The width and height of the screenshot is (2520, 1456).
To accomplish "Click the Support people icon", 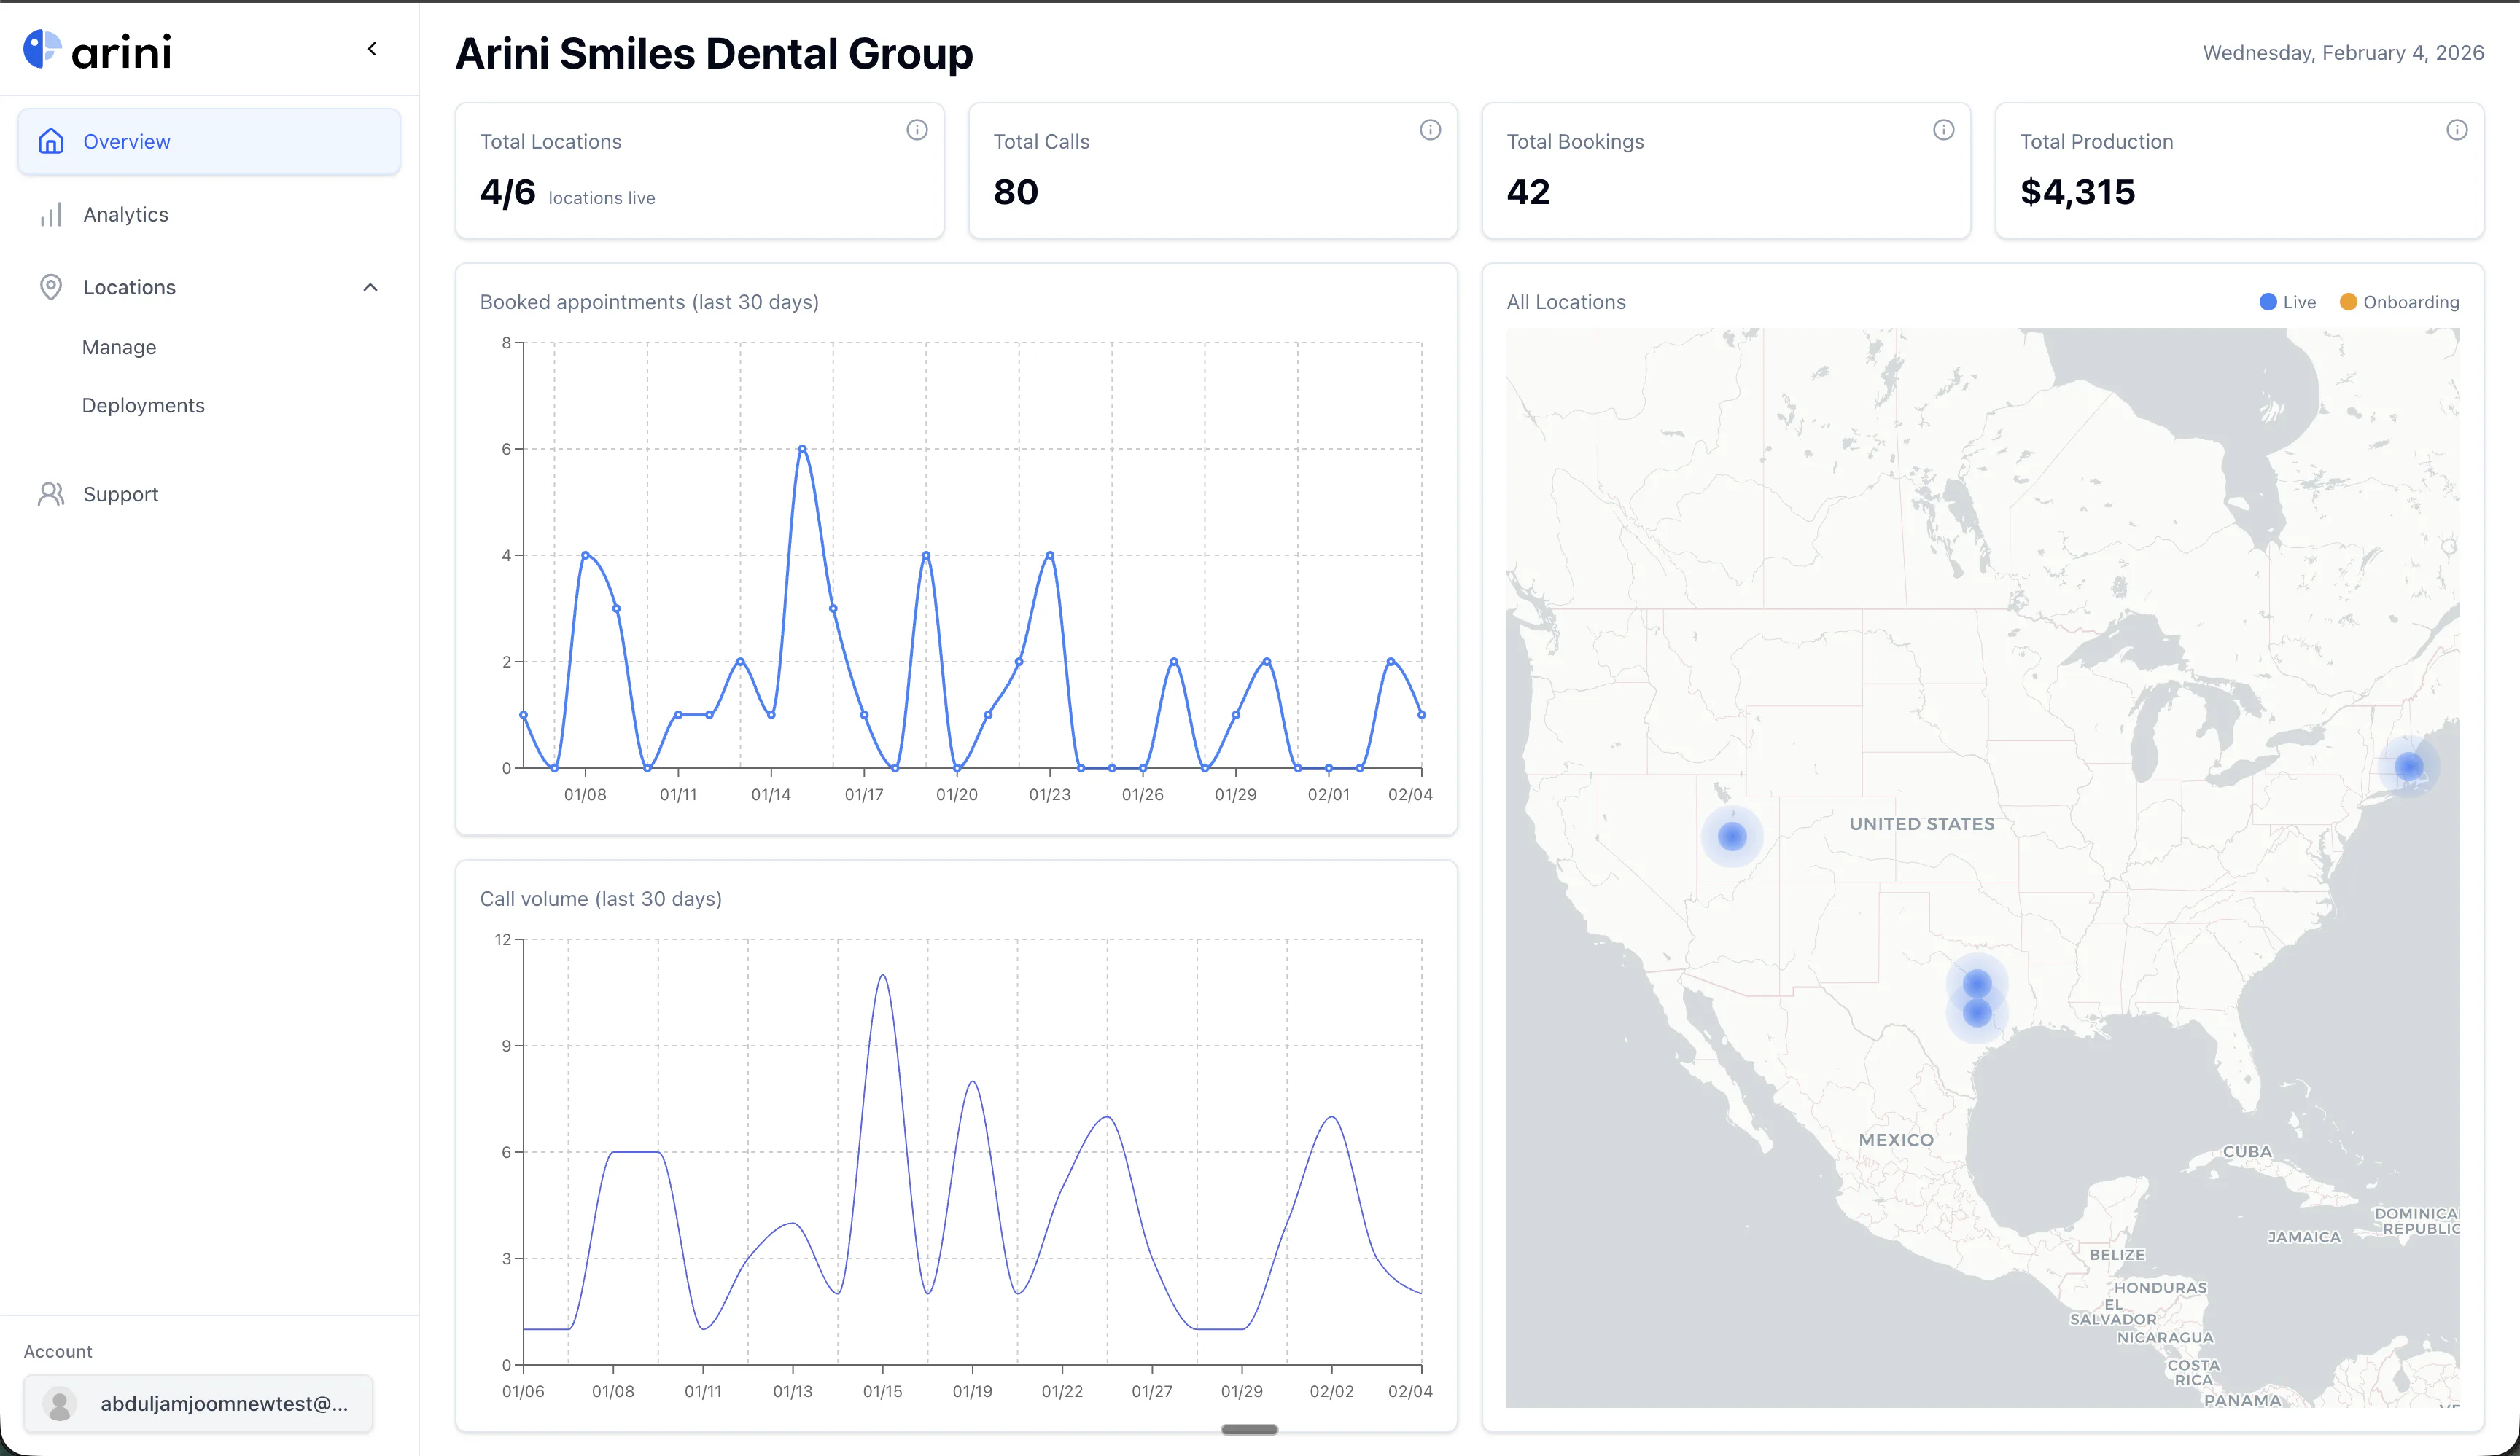I will (x=51, y=495).
